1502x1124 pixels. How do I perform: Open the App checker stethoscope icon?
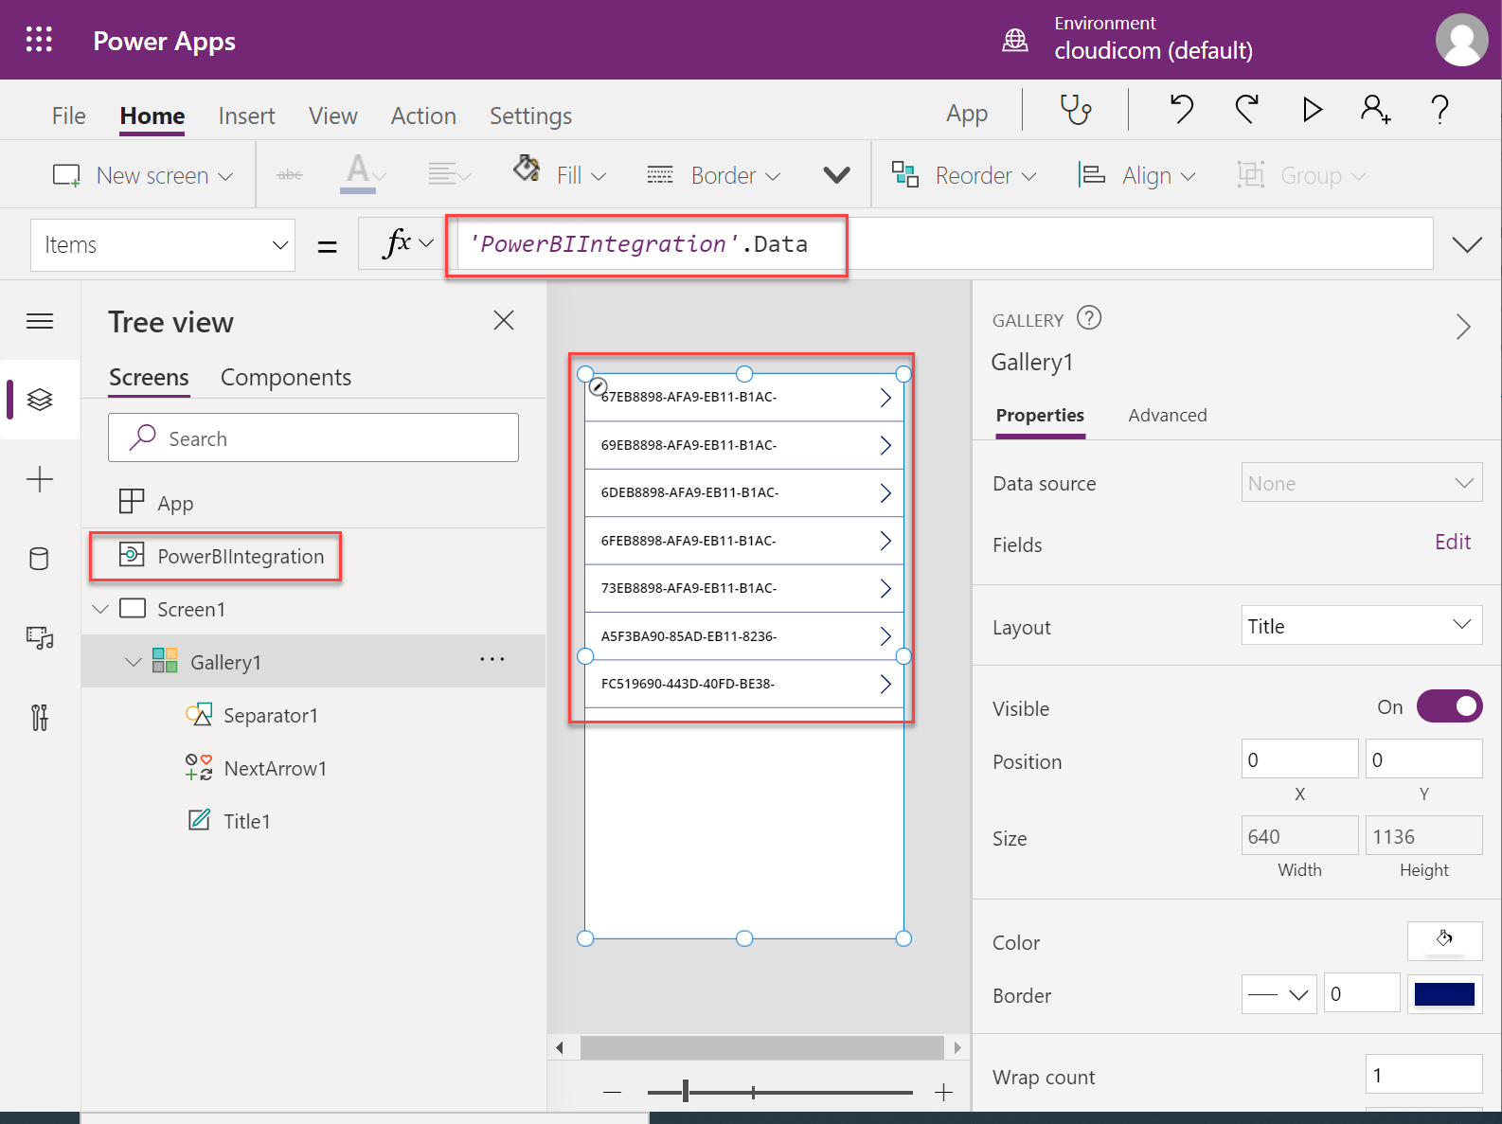pos(1076,111)
